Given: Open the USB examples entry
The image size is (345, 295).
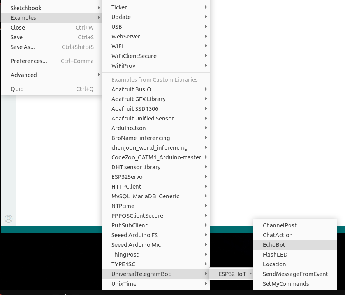Looking at the screenshot, I should [156, 26].
